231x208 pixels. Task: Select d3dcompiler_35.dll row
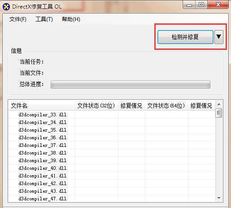point(112,130)
